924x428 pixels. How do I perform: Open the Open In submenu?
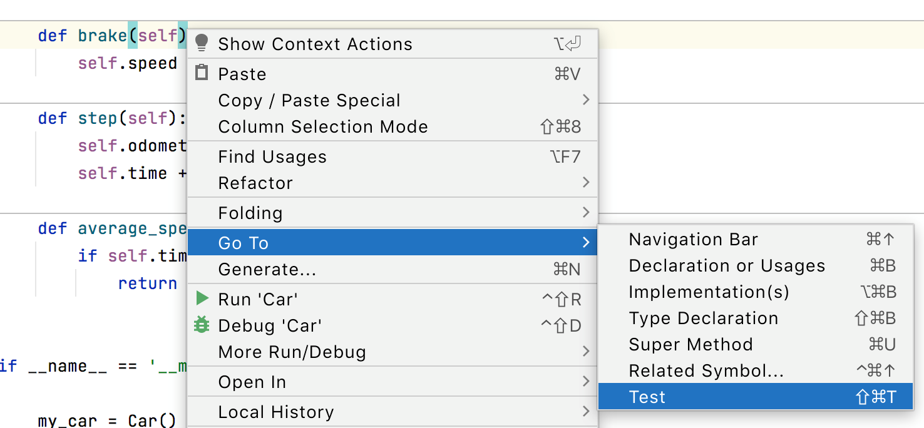pos(586,382)
